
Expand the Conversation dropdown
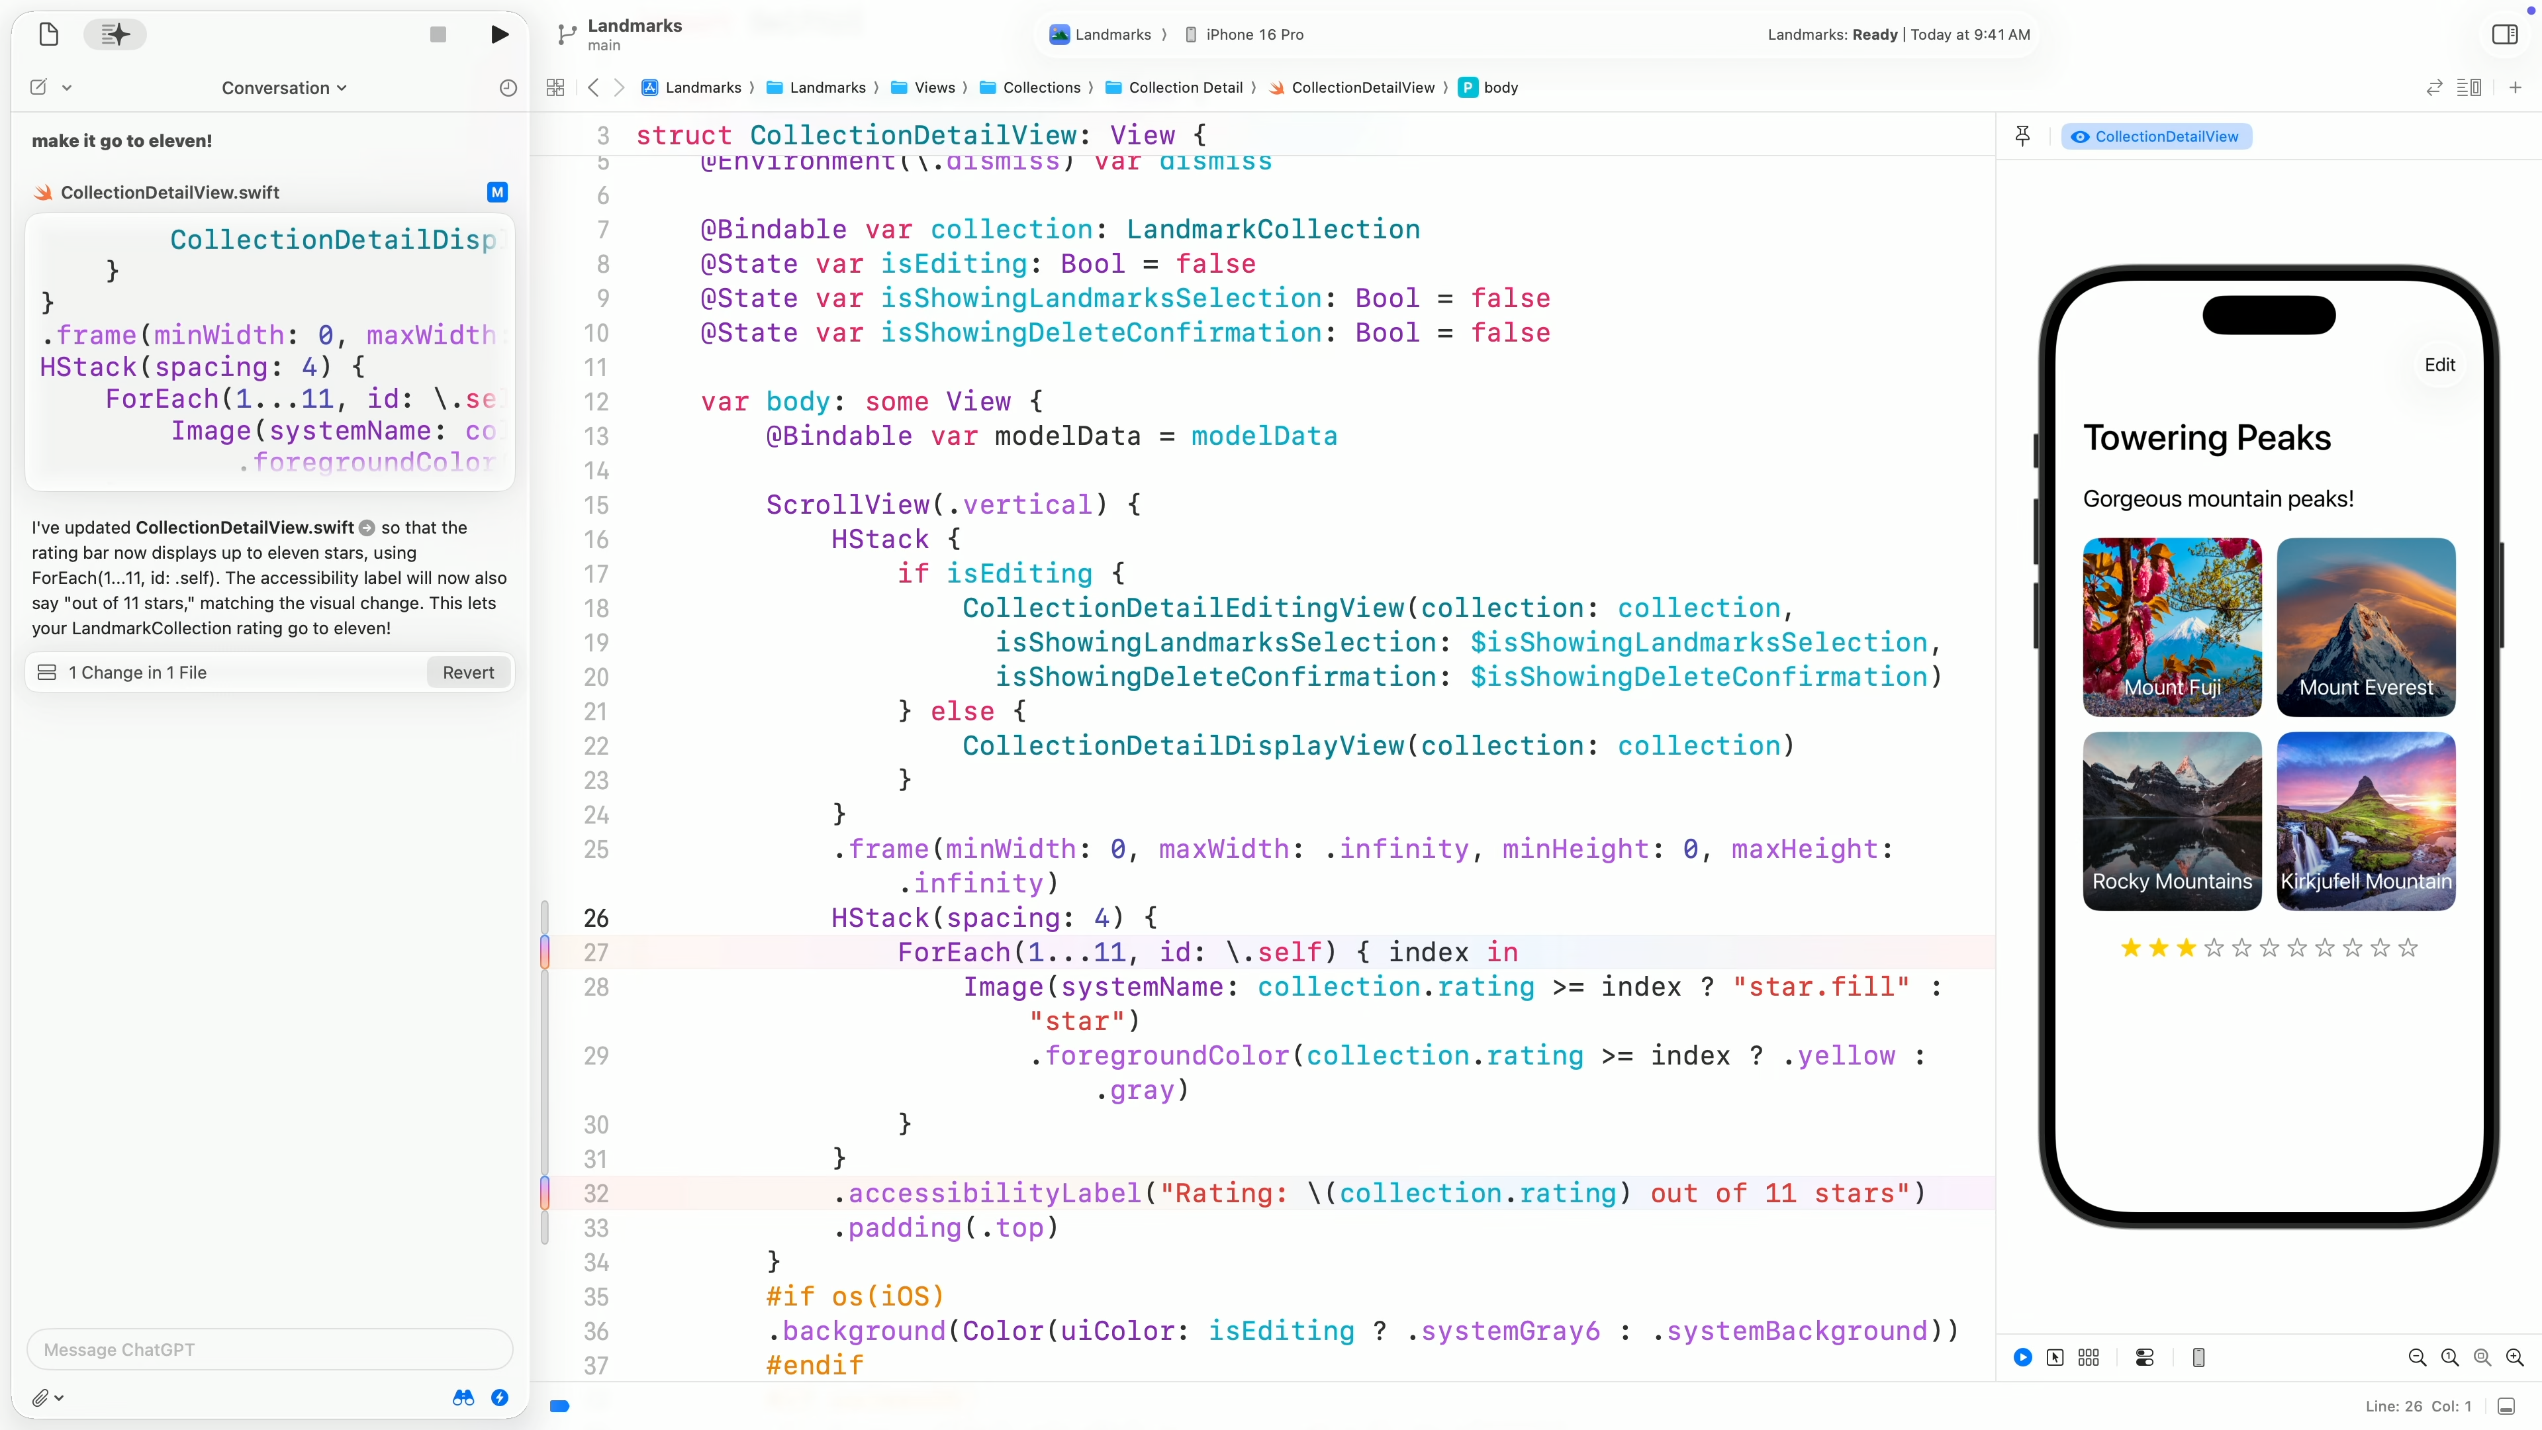(x=284, y=88)
